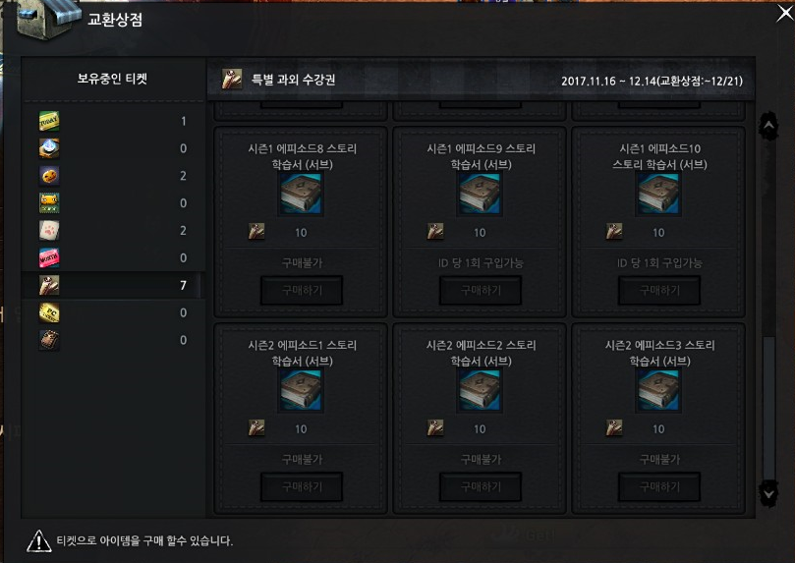Choose the pumpkin cookie ticket icon
This screenshot has height=563, width=795.
click(x=49, y=176)
